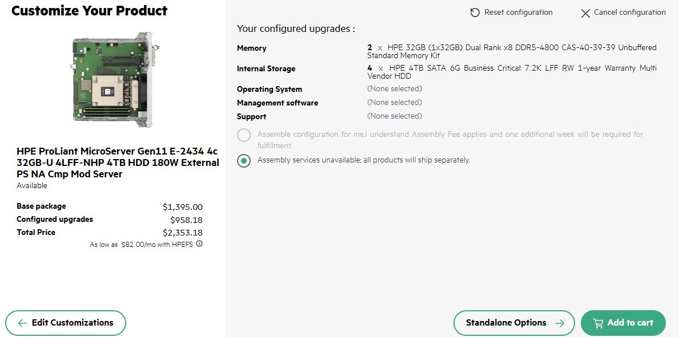Click the Reset configuration circular arrow icon

475,12
